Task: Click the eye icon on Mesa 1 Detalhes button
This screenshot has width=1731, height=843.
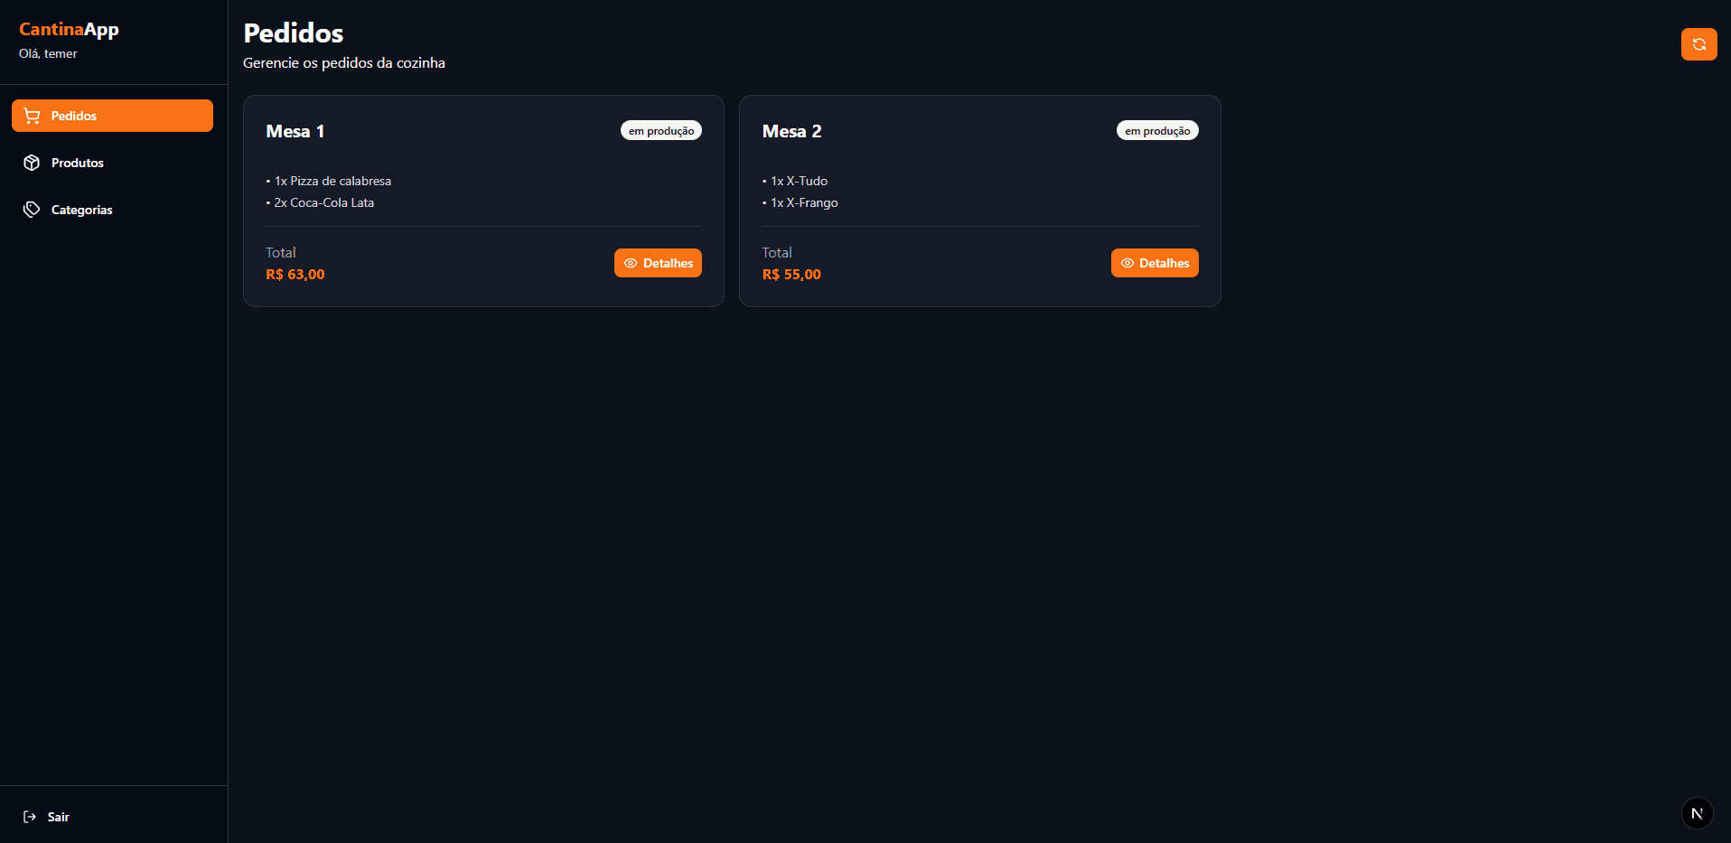Action: pos(632,263)
